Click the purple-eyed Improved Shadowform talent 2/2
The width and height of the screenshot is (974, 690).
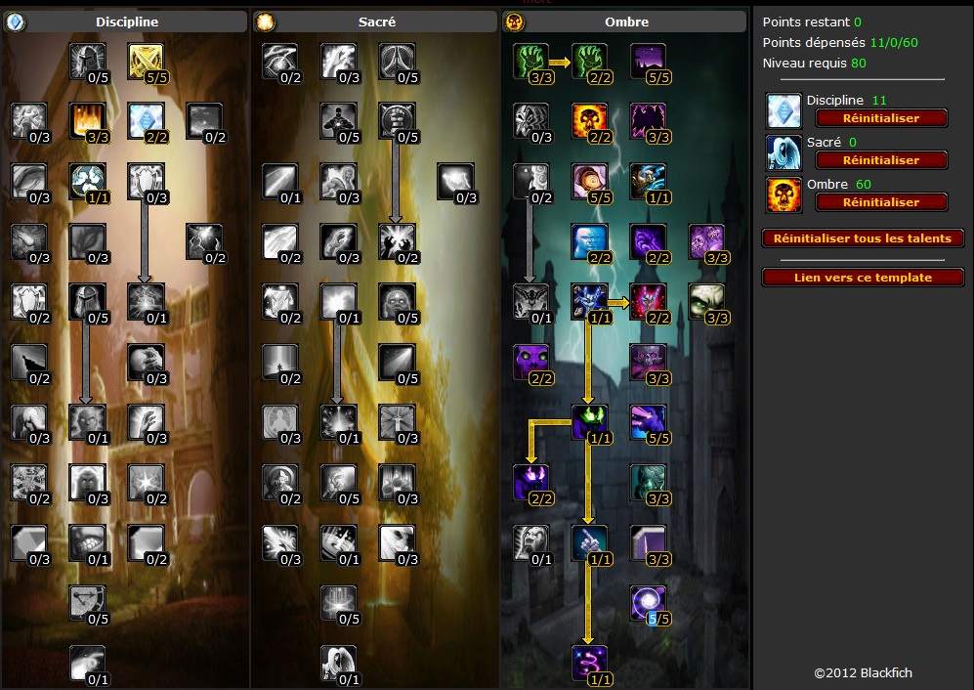click(x=531, y=483)
